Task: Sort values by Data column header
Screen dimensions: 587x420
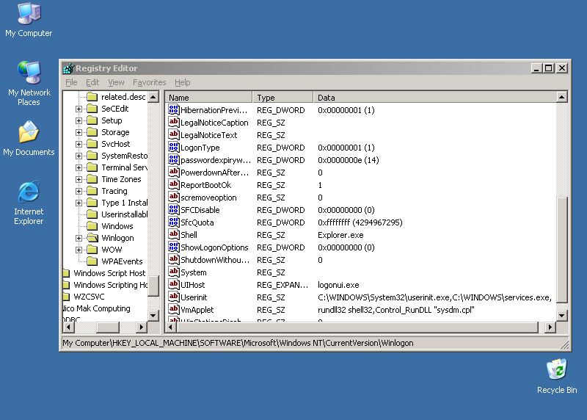Action: coord(434,98)
